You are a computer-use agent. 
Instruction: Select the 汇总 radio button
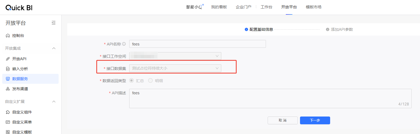(x=131, y=81)
